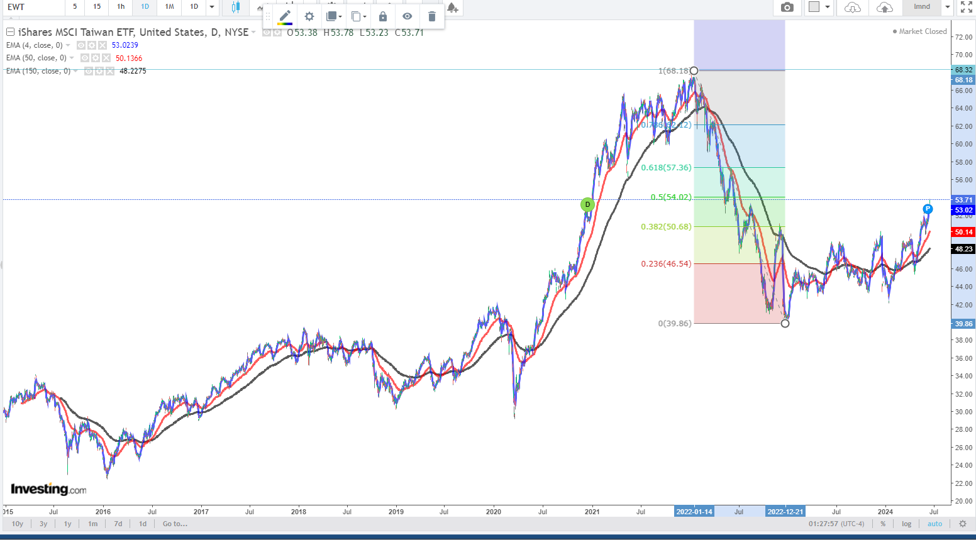Zoom to 1m range
976x540 pixels.
(x=93, y=524)
